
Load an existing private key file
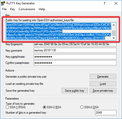(103, 84)
